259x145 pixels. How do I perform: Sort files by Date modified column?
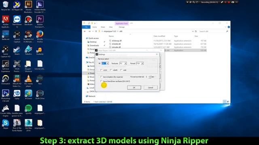(159, 36)
